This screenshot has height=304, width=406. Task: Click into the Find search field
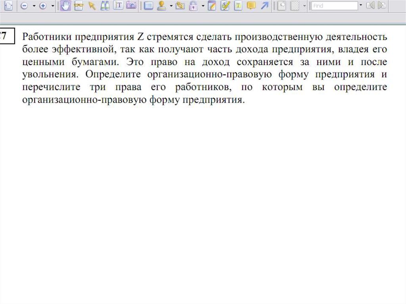point(335,6)
